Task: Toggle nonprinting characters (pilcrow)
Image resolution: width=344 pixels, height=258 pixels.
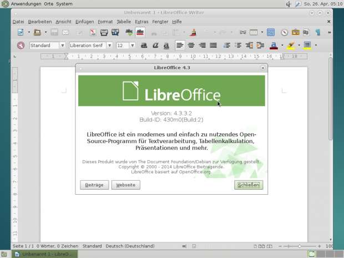Action: tap(318, 33)
